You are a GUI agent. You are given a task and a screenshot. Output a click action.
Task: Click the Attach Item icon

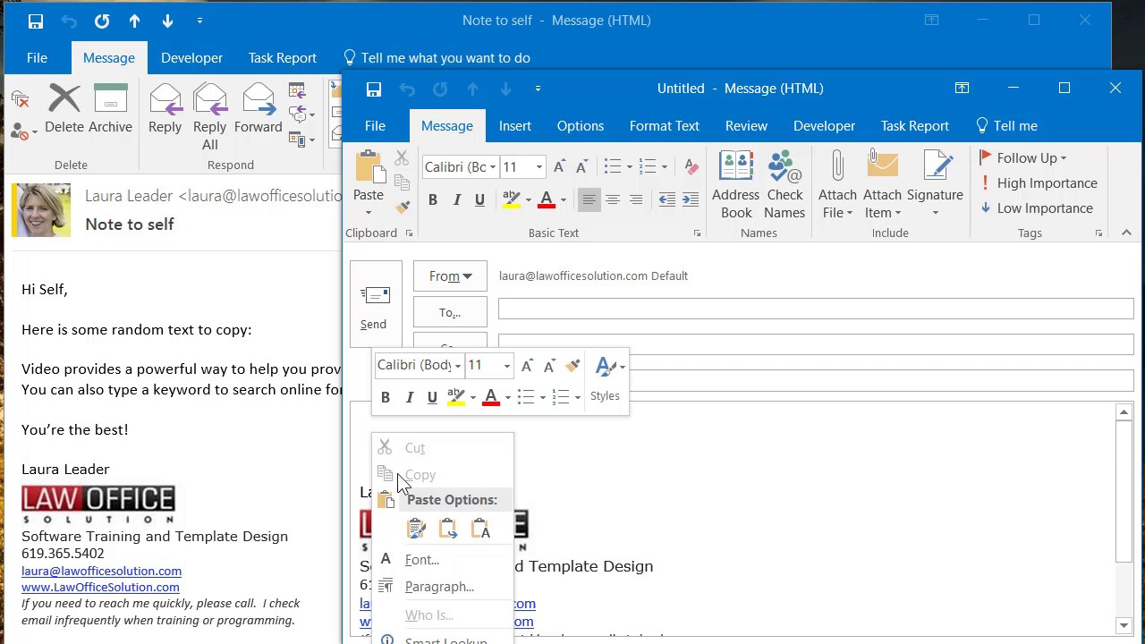(x=882, y=166)
